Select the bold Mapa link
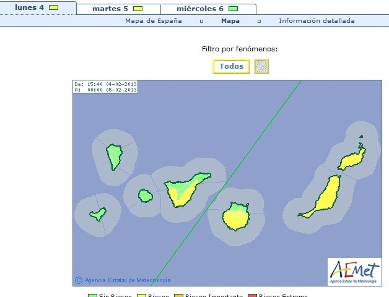 pyautogui.click(x=230, y=20)
